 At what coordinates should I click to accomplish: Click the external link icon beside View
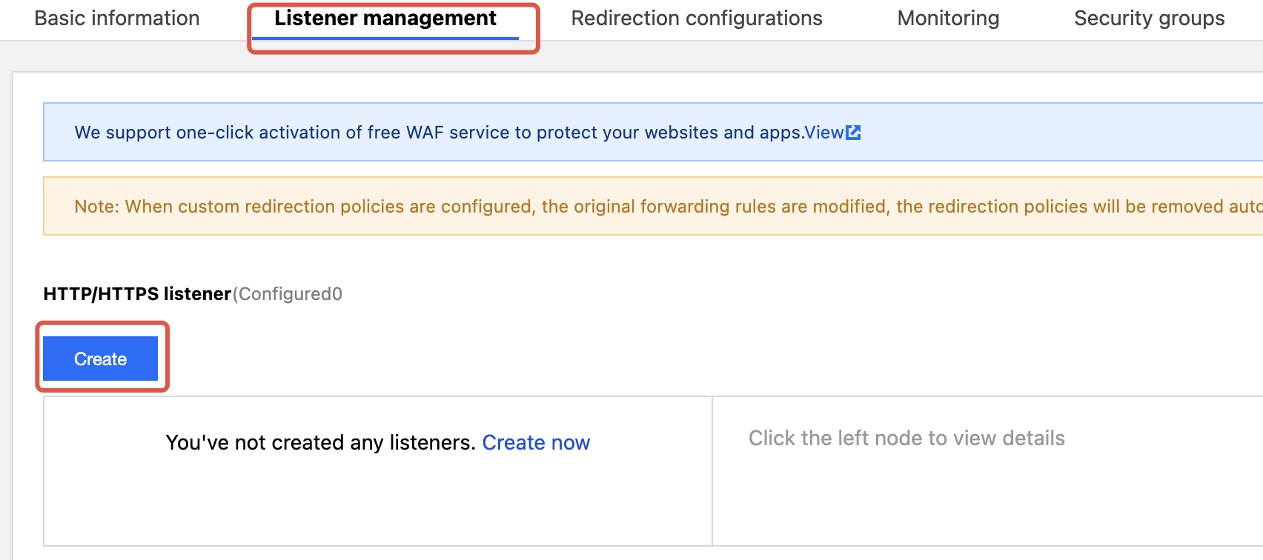[854, 133]
